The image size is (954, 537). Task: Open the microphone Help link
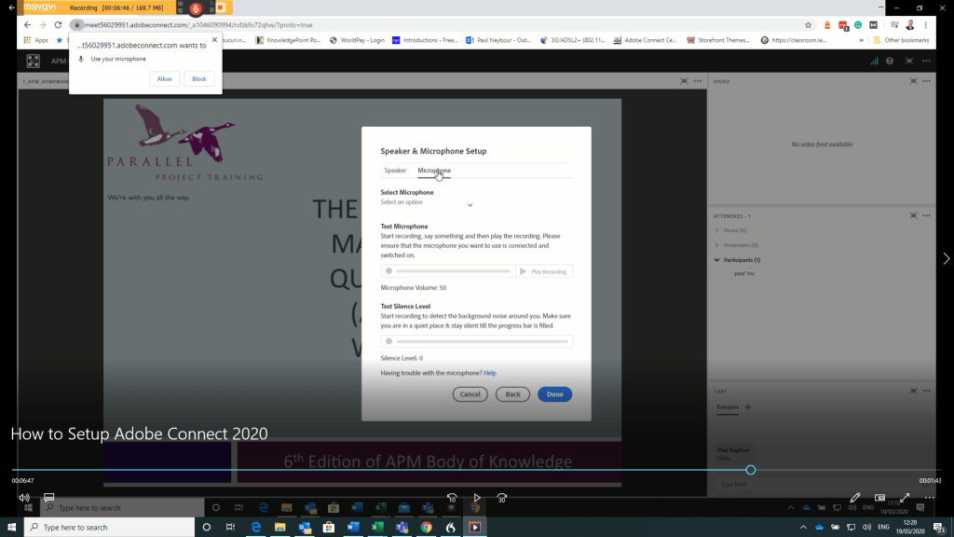(x=489, y=373)
